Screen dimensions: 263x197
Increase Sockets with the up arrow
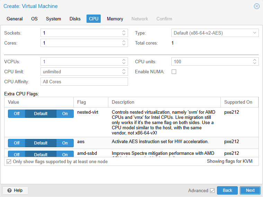point(124,31)
